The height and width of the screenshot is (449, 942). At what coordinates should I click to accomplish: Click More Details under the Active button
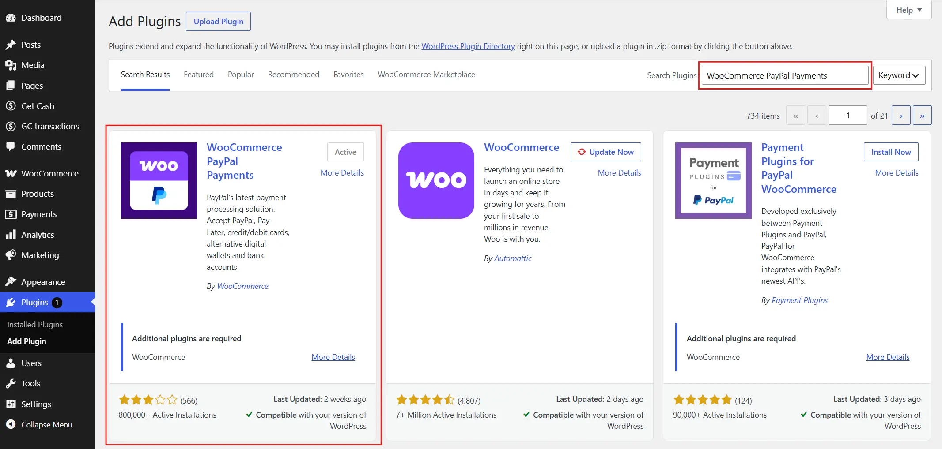tap(342, 173)
